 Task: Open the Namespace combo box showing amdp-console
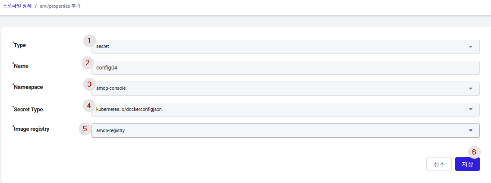(x=285, y=88)
